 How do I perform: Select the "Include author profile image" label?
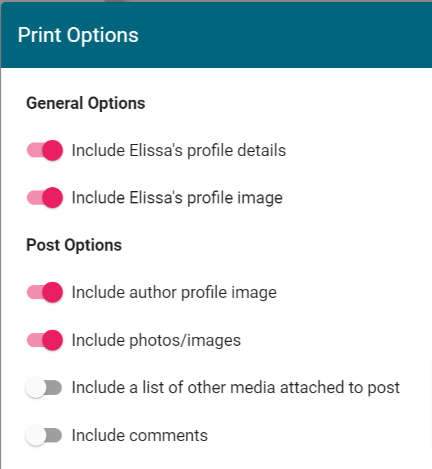pyautogui.click(x=174, y=292)
